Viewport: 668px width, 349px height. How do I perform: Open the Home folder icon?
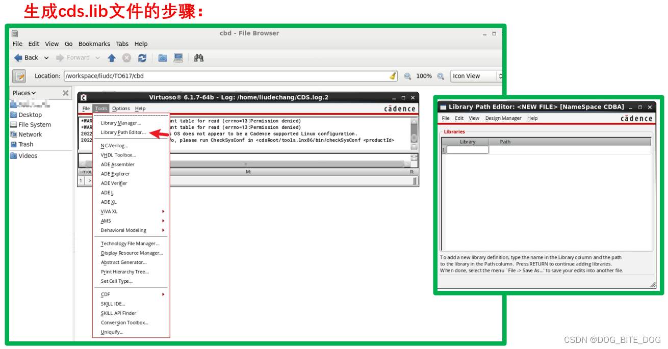163,58
